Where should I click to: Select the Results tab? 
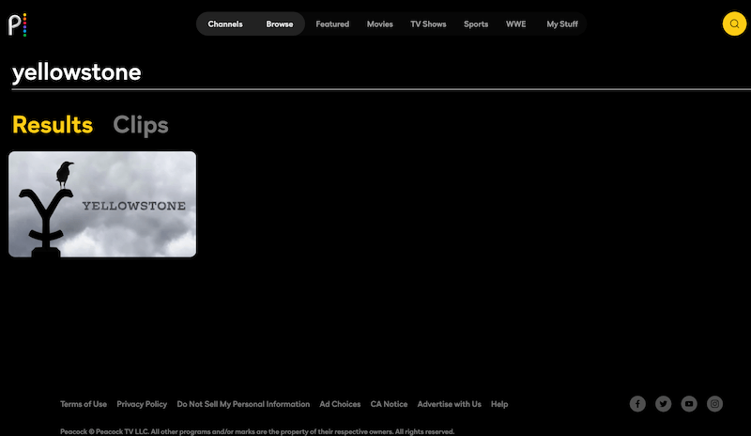[x=53, y=125]
